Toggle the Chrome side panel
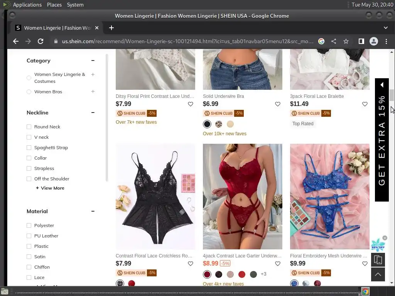Viewport: 395px width, 296px height. coord(361,41)
